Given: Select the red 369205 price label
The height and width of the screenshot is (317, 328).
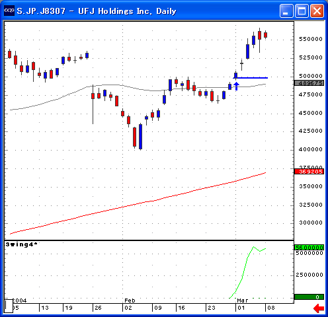Looking at the screenshot, I should pyautogui.click(x=309, y=172).
